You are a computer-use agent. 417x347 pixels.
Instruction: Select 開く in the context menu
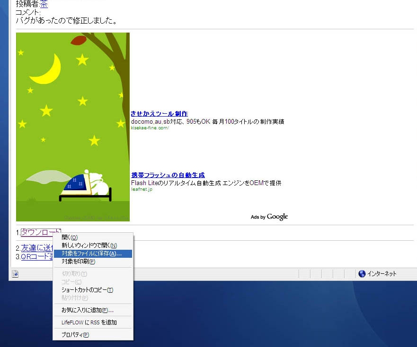click(x=70, y=237)
